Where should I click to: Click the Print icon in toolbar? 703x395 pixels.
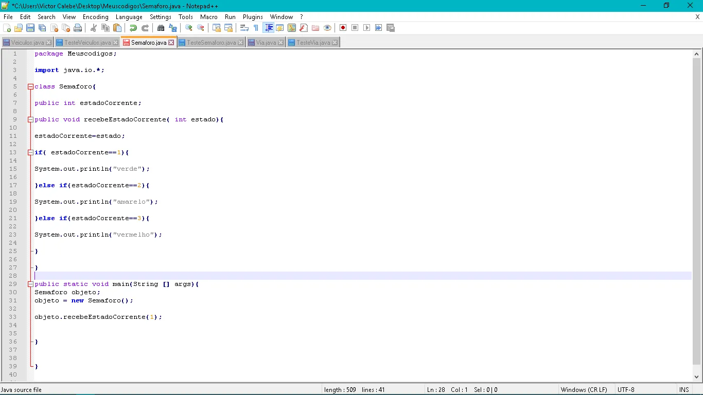click(78, 28)
